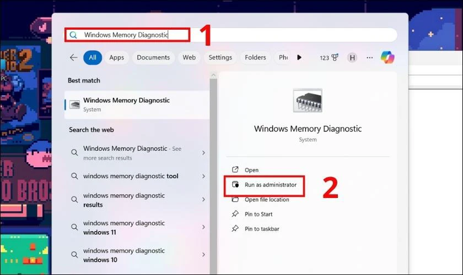Click the 'Best match' heading
The height and width of the screenshot is (275, 463).
84,80
